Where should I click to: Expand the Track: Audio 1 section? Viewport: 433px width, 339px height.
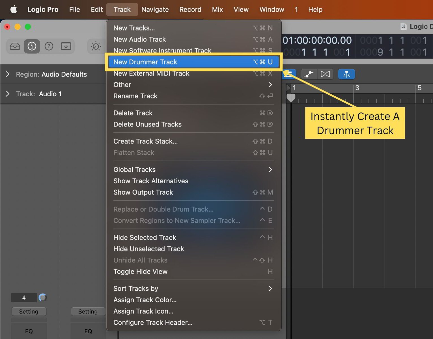(x=7, y=94)
